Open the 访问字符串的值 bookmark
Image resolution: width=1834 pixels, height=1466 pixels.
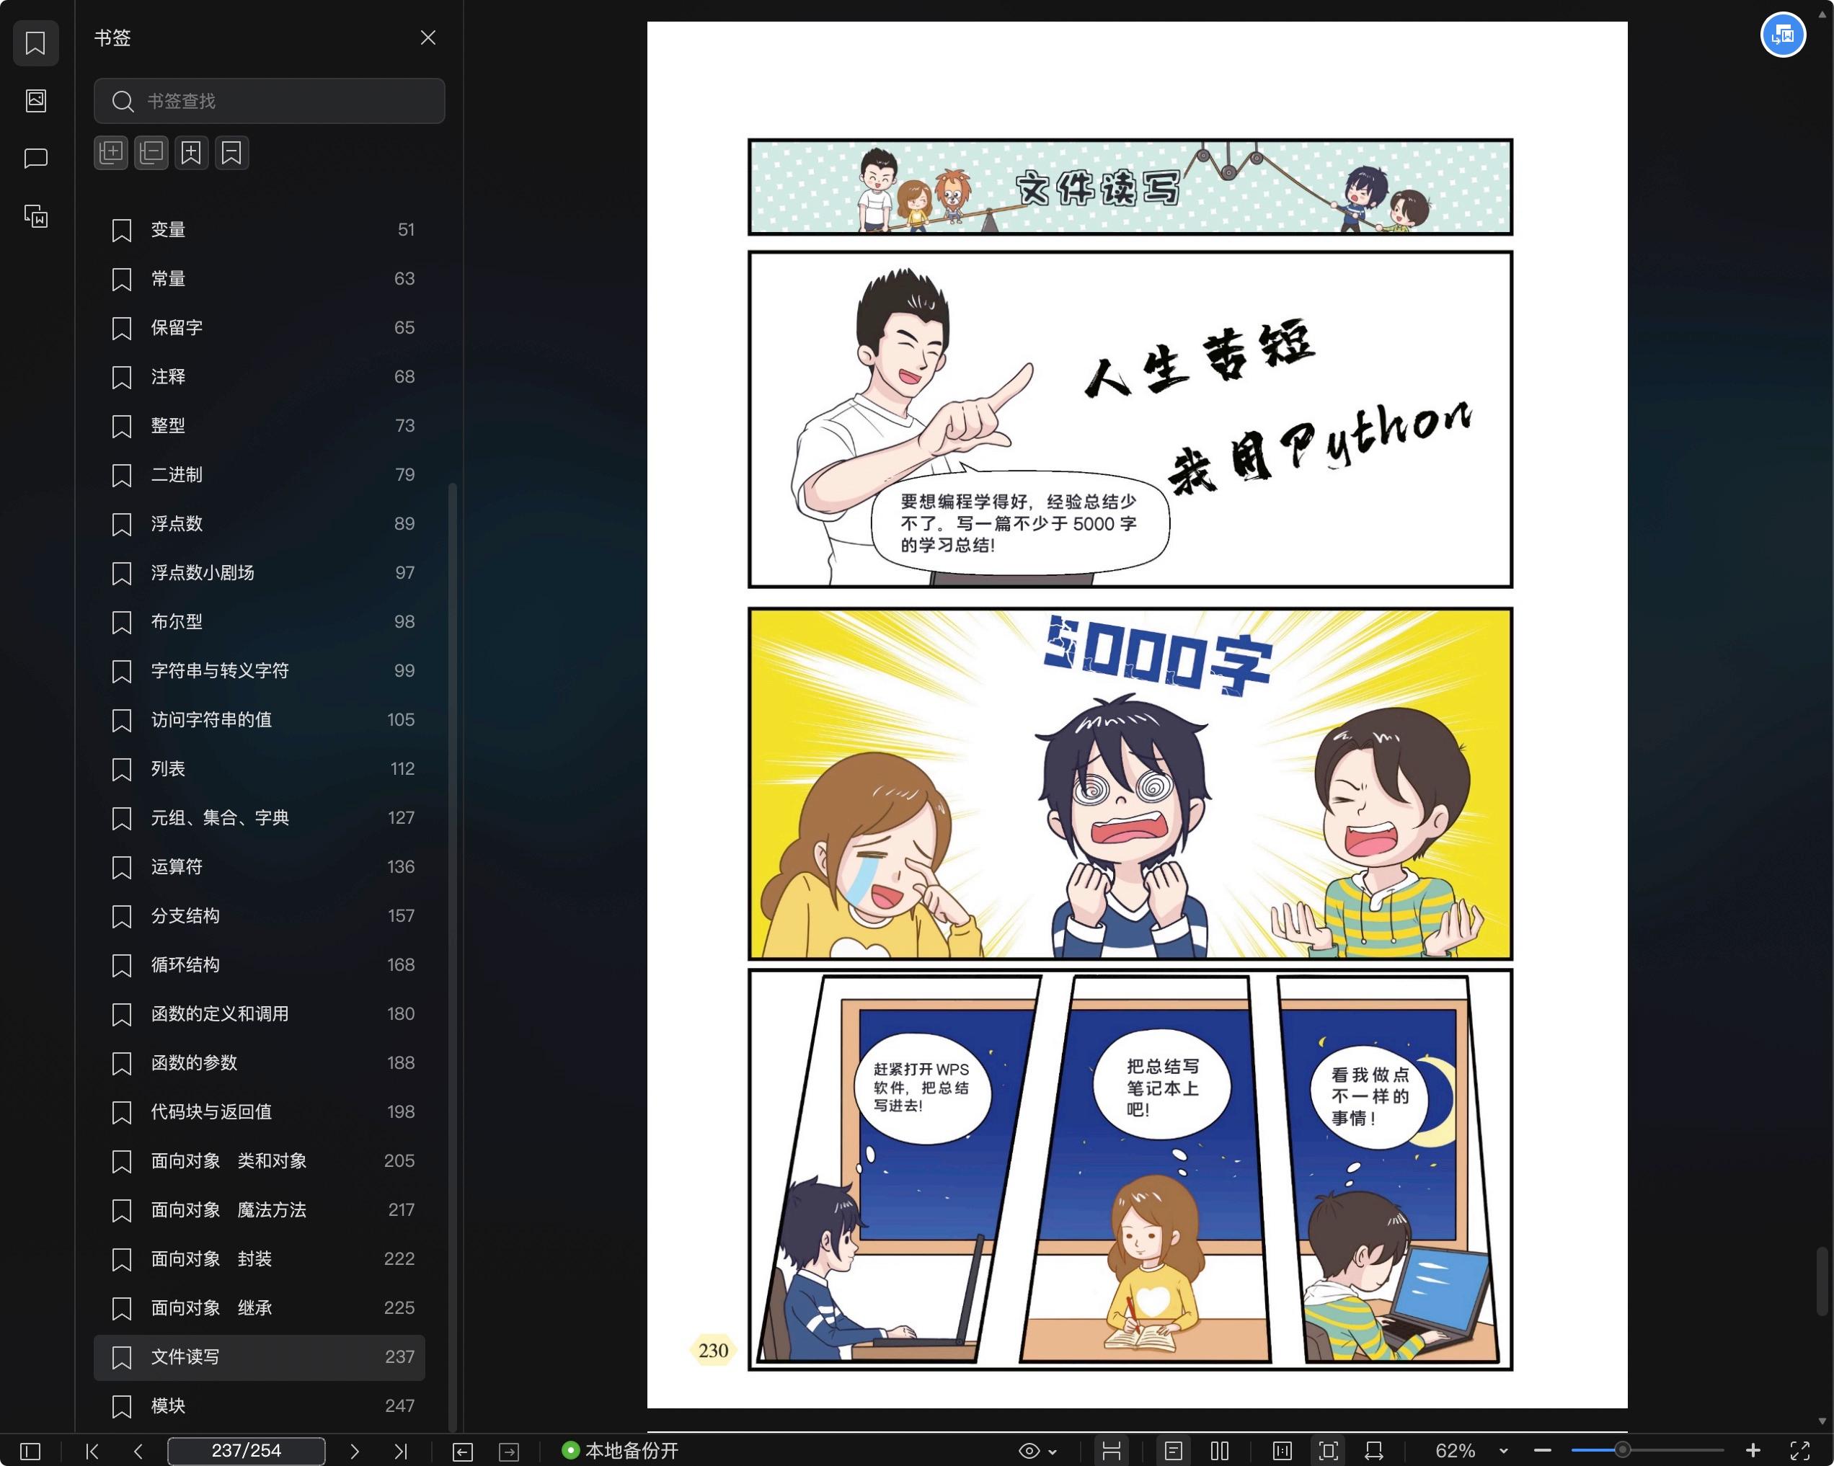coord(260,720)
